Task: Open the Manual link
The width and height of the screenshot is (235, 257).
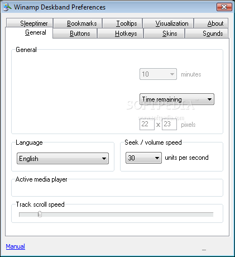Action: point(16,246)
